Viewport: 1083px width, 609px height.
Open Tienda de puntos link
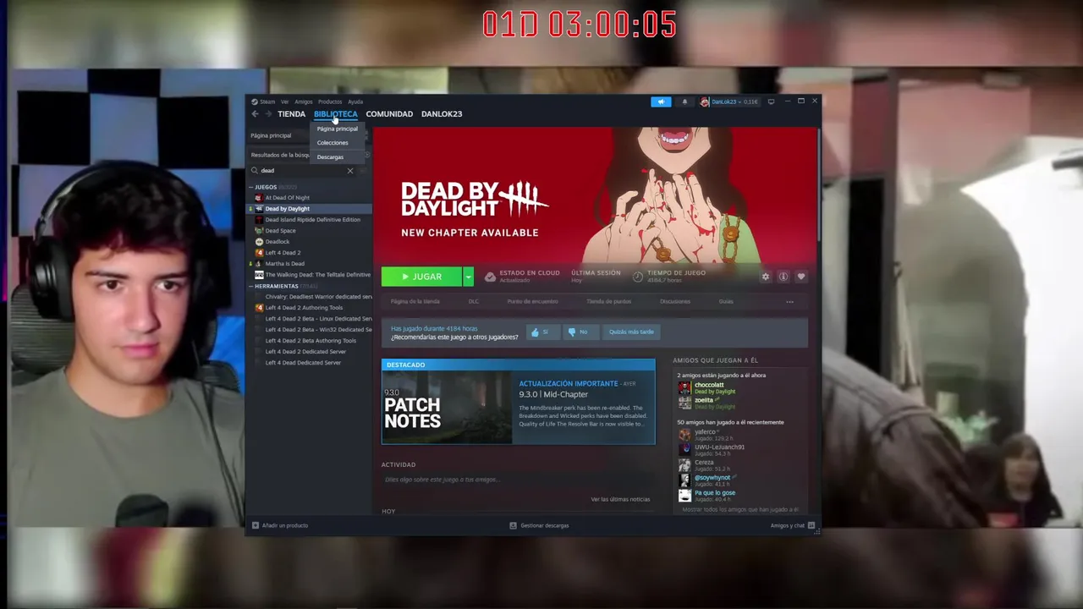(608, 301)
